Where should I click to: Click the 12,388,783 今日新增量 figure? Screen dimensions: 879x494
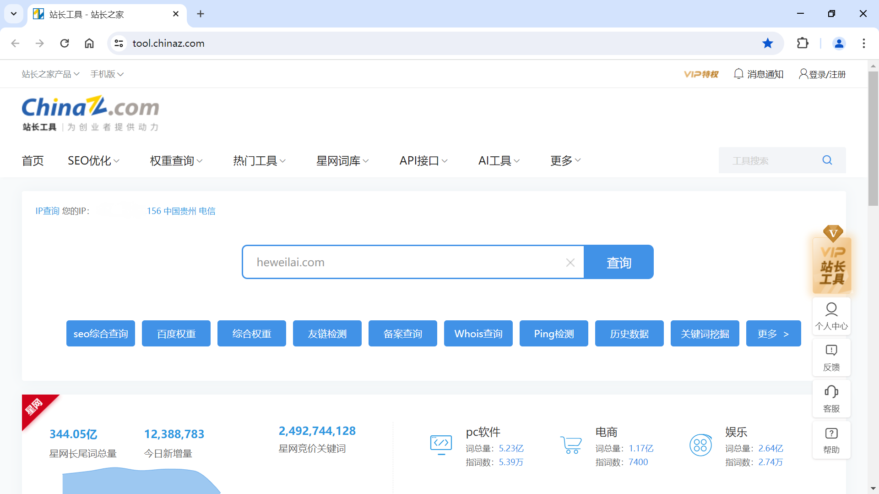pos(174,434)
